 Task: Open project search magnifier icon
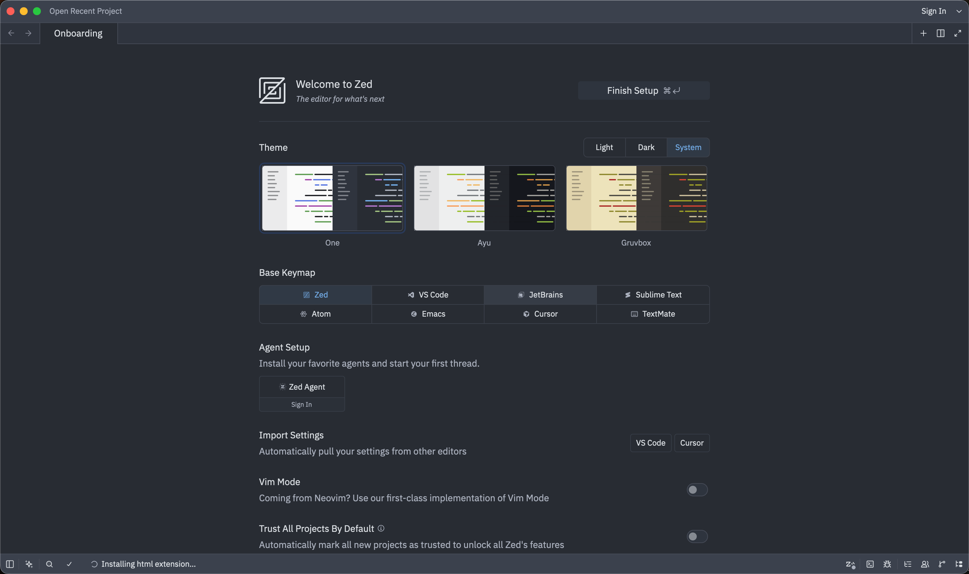(x=49, y=564)
